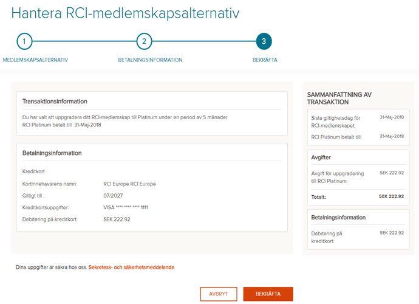The height and width of the screenshot is (304, 419).
Task: Click the Transaktionsinformation section heading
Action: pyautogui.click(x=55, y=102)
